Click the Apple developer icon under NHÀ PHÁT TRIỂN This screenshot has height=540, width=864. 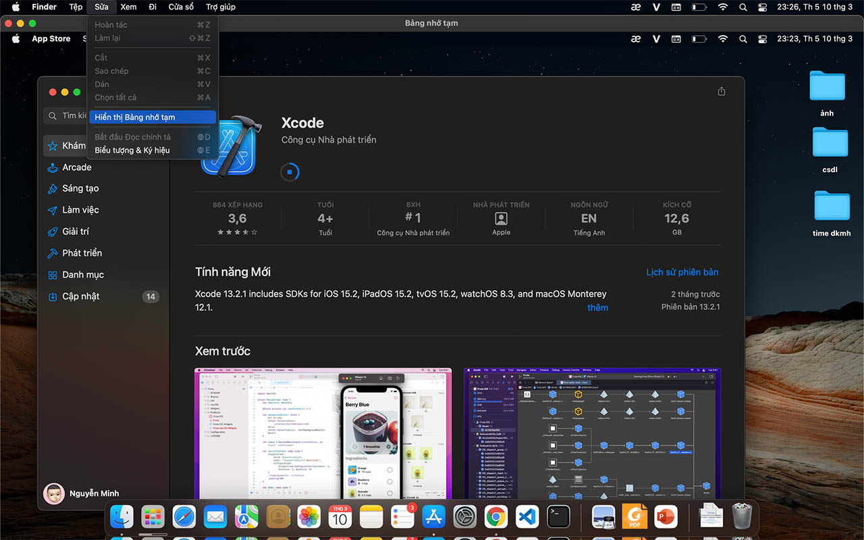point(501,219)
